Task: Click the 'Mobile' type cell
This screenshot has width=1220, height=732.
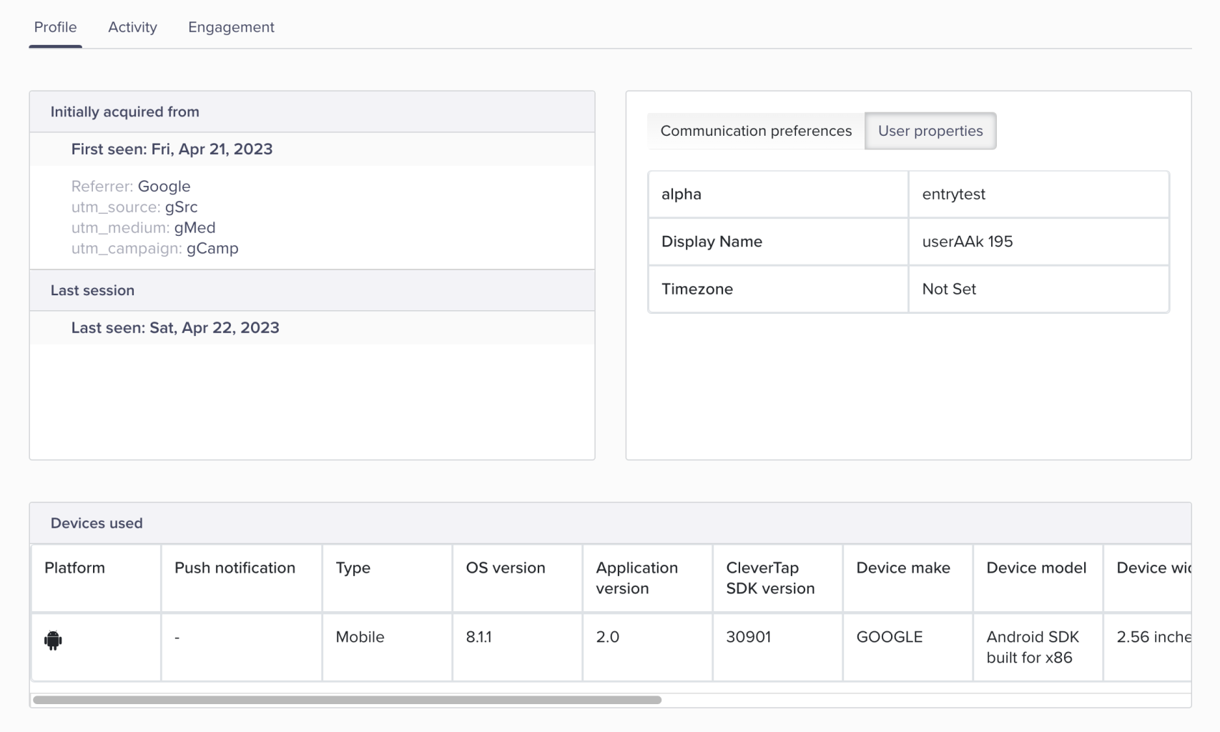Action: pyautogui.click(x=387, y=647)
